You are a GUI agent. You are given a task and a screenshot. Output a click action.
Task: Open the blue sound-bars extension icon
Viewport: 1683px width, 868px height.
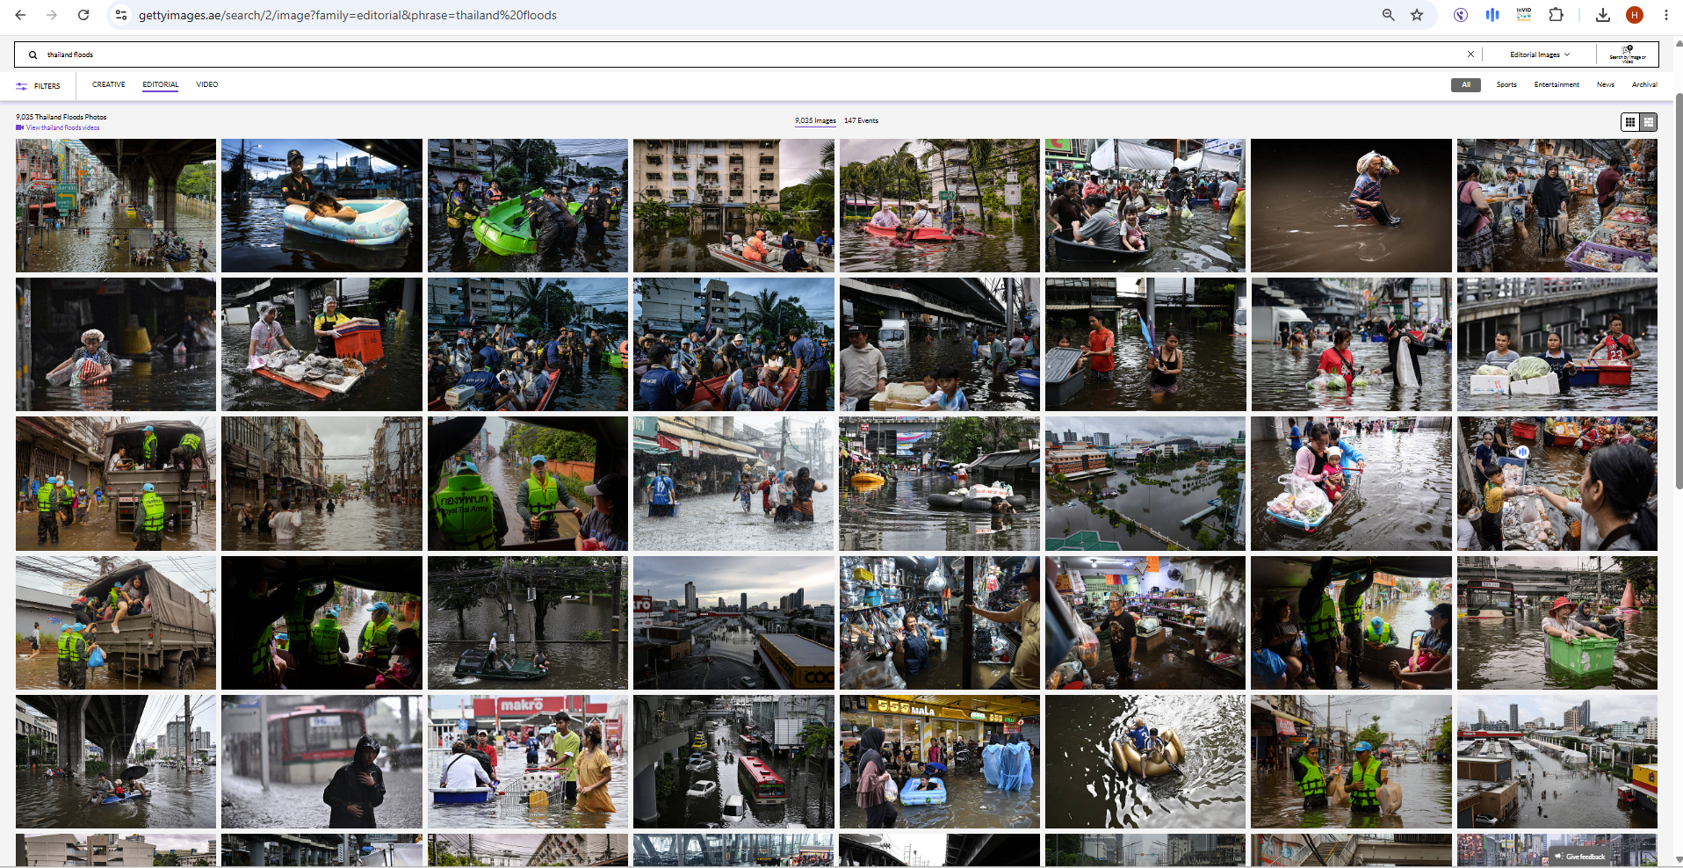pyautogui.click(x=1492, y=15)
